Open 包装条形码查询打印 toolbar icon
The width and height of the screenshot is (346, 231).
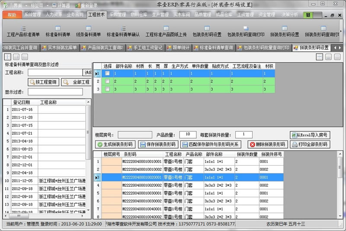click(246, 32)
